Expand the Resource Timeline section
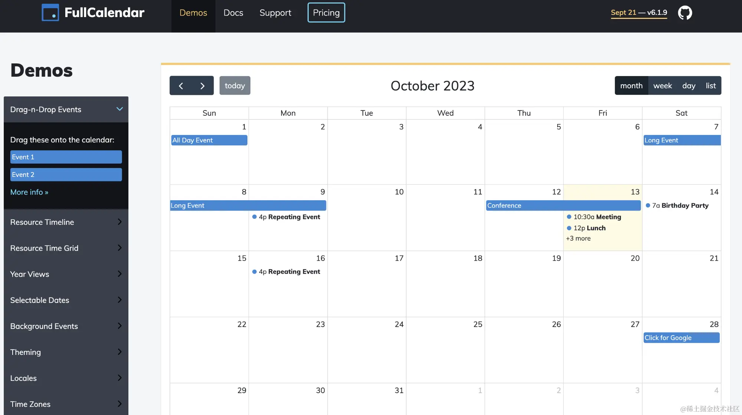Image resolution: width=742 pixels, height=415 pixels. click(x=66, y=222)
